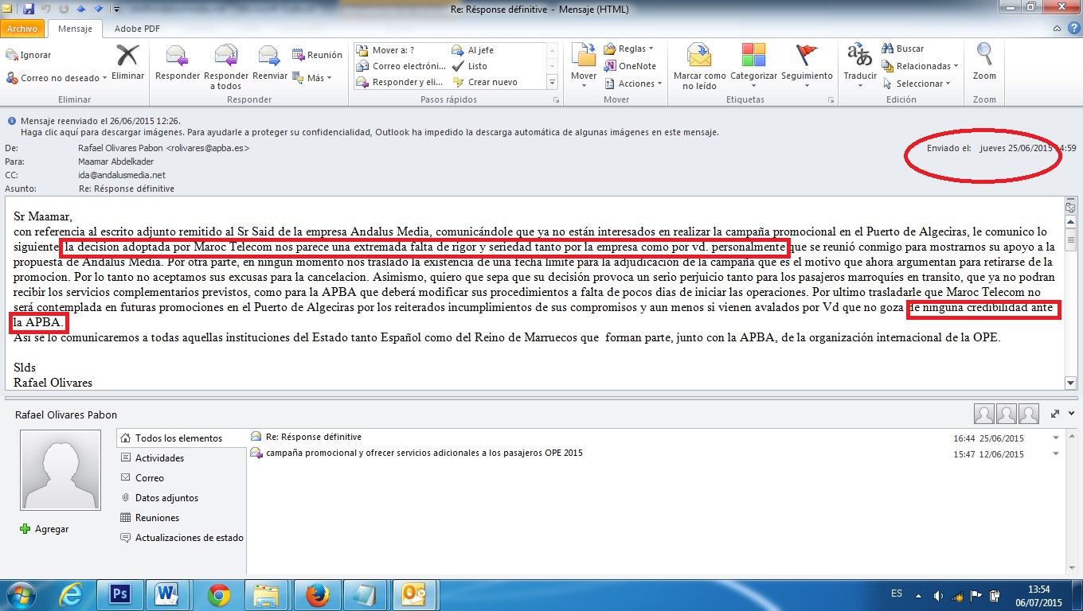Screen dimensions: 1083x611
Task: Switch to the Adobe PDF tab
Action: coord(137,29)
